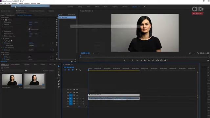Toggle track output eye for V3
210x118 pixels.
(77, 89)
